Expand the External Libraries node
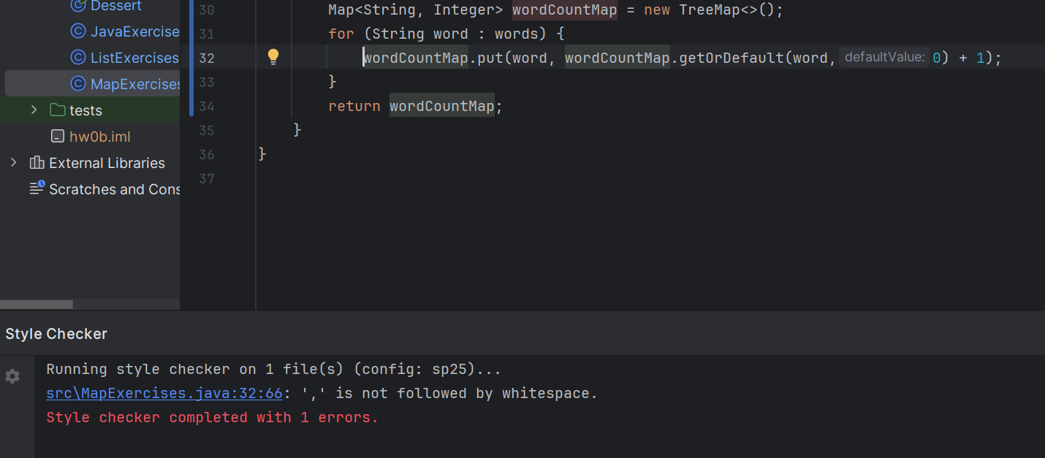 [x=13, y=163]
